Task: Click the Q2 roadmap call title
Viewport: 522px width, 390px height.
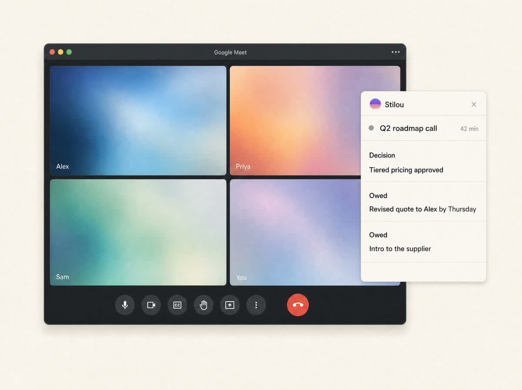Action: (408, 128)
